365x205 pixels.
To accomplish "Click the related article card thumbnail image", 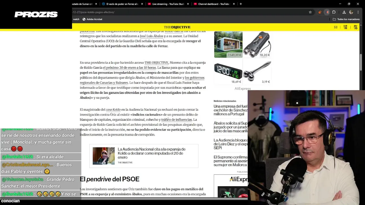I will [104, 156].
